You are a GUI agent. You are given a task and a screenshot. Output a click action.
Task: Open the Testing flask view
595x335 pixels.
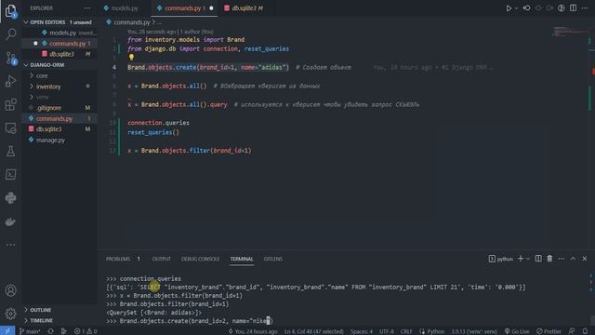coord(10,151)
